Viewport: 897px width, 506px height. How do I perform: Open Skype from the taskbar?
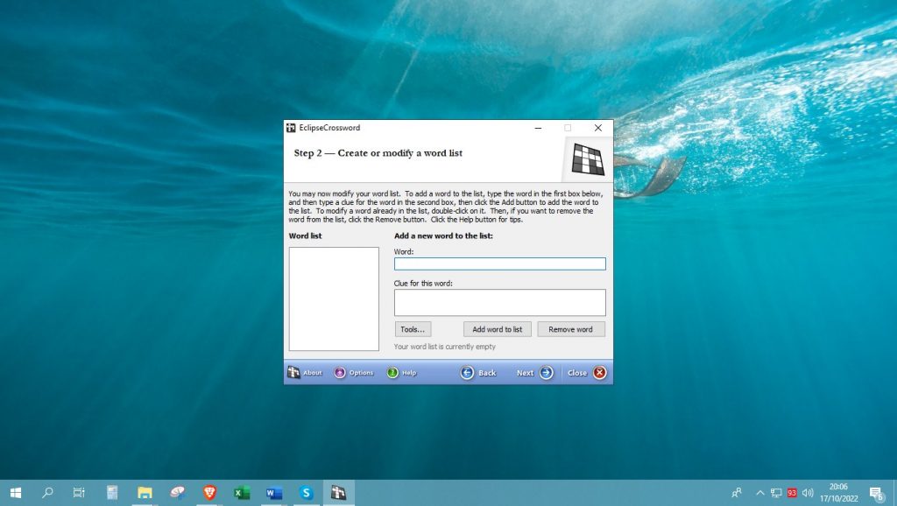click(307, 493)
